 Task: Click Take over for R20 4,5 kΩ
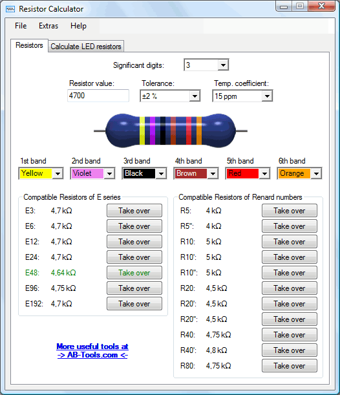(290, 288)
